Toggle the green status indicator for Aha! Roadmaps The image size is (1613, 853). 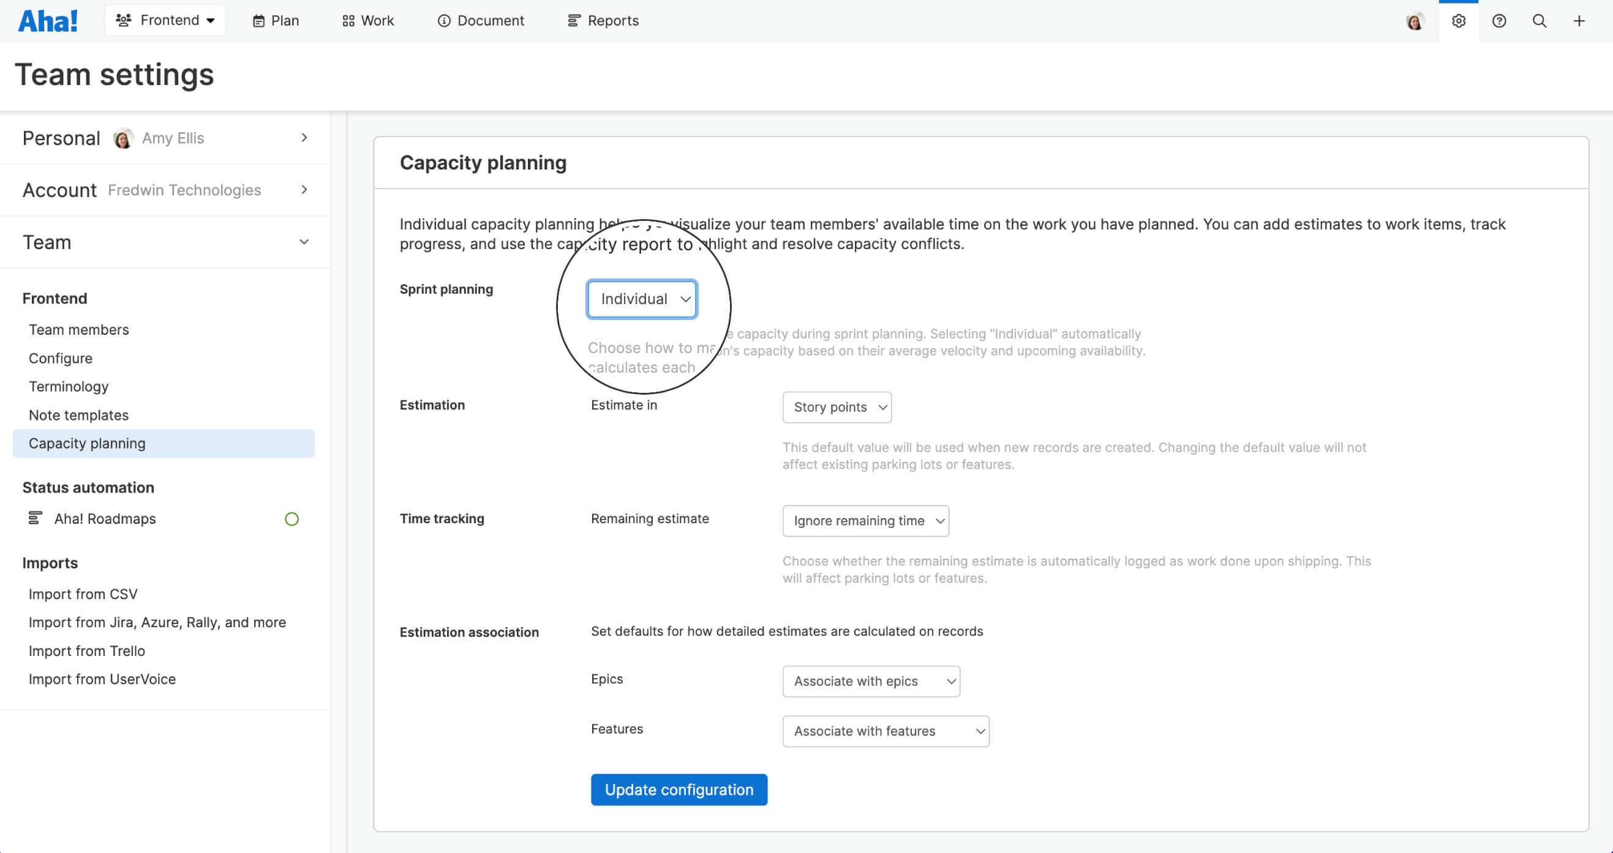tap(291, 518)
